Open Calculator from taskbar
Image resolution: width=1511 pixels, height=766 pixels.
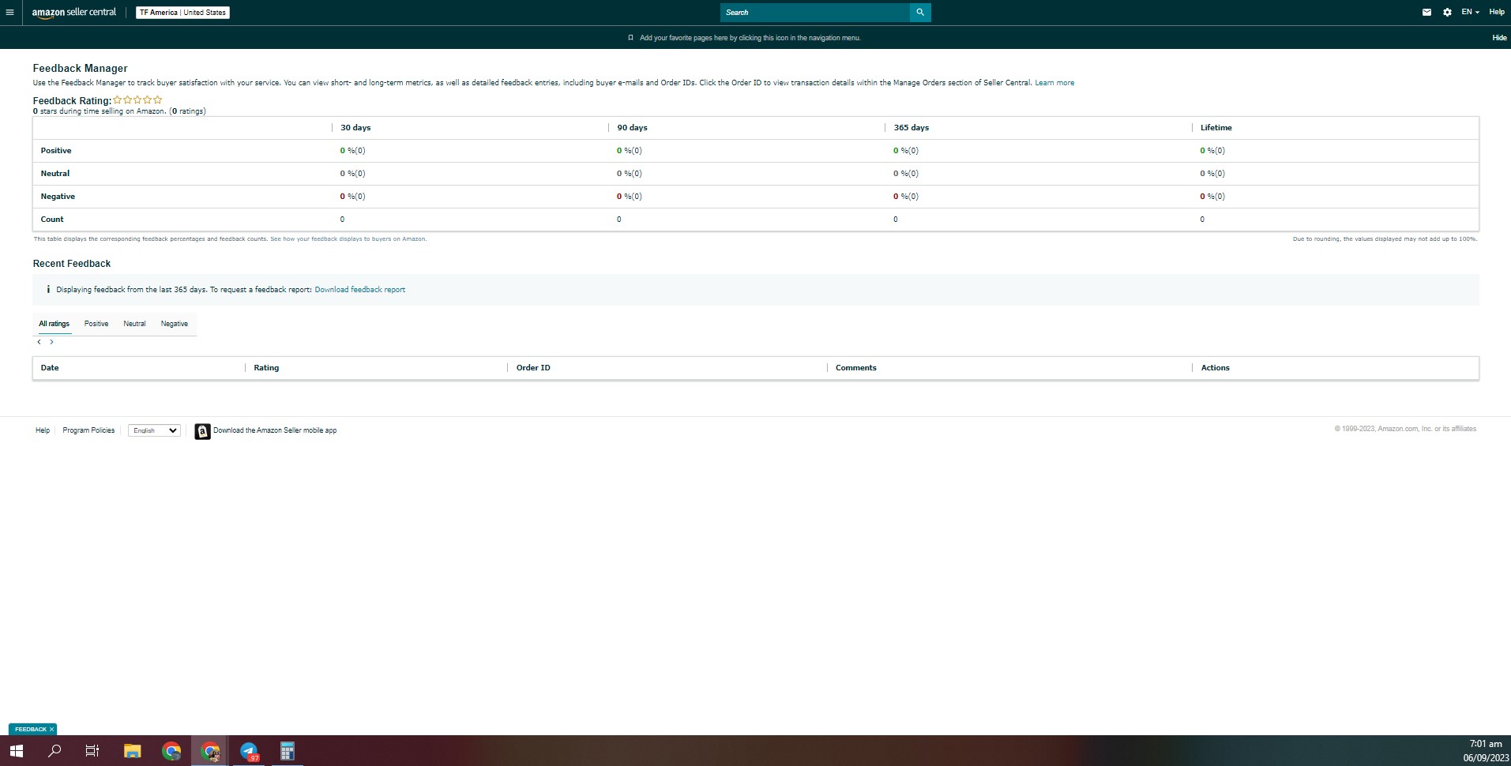(287, 751)
